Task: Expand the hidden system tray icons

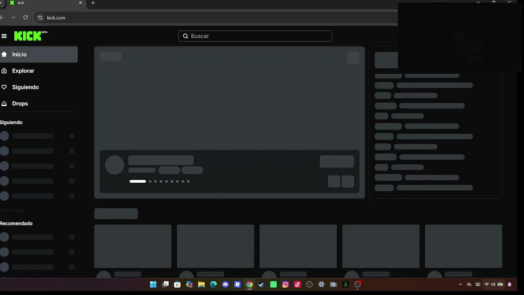Action: tap(460, 284)
